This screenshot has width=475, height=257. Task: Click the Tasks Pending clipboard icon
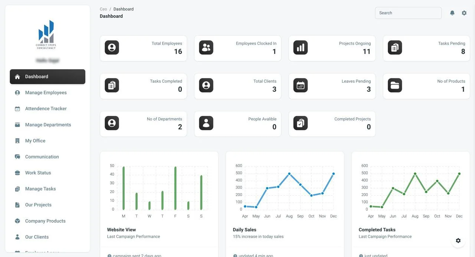point(394,48)
